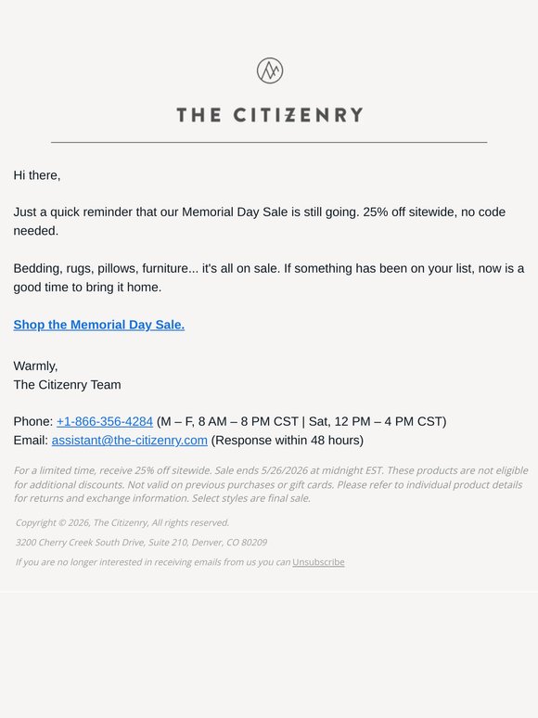Click the Warmly sign-off line
538x718 pixels.
pyautogui.click(x=35, y=365)
